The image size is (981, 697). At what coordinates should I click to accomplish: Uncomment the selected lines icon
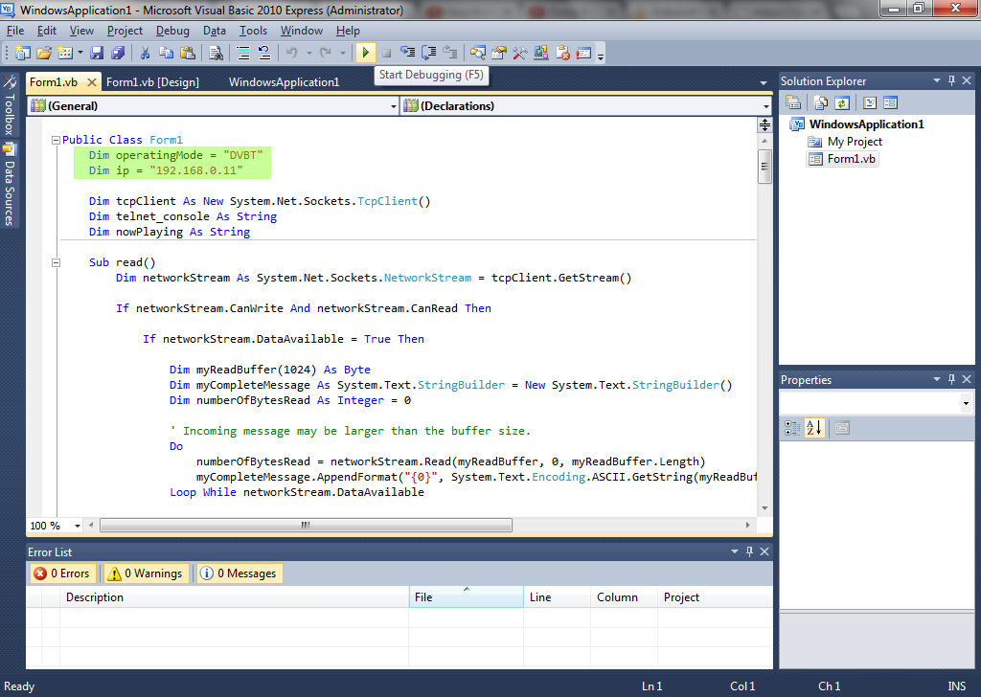(x=264, y=53)
